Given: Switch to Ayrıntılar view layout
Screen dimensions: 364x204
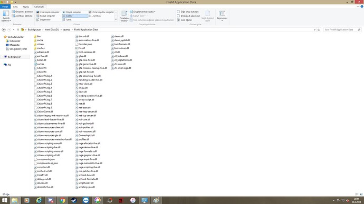Looking at the screenshot, I should tap(95, 16).
